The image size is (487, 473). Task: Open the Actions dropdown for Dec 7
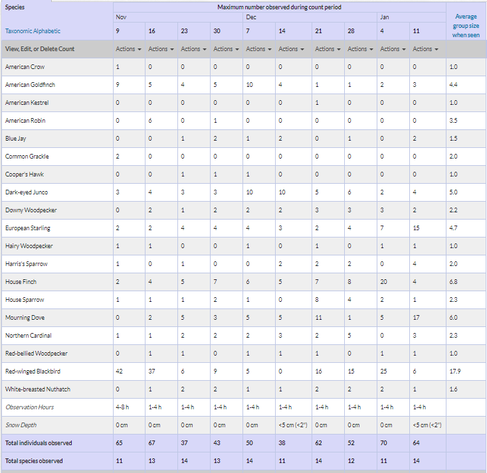point(258,49)
